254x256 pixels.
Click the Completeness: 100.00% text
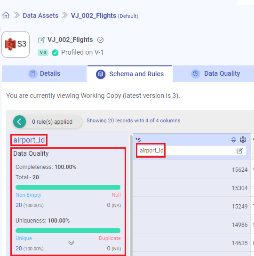pos(46,167)
